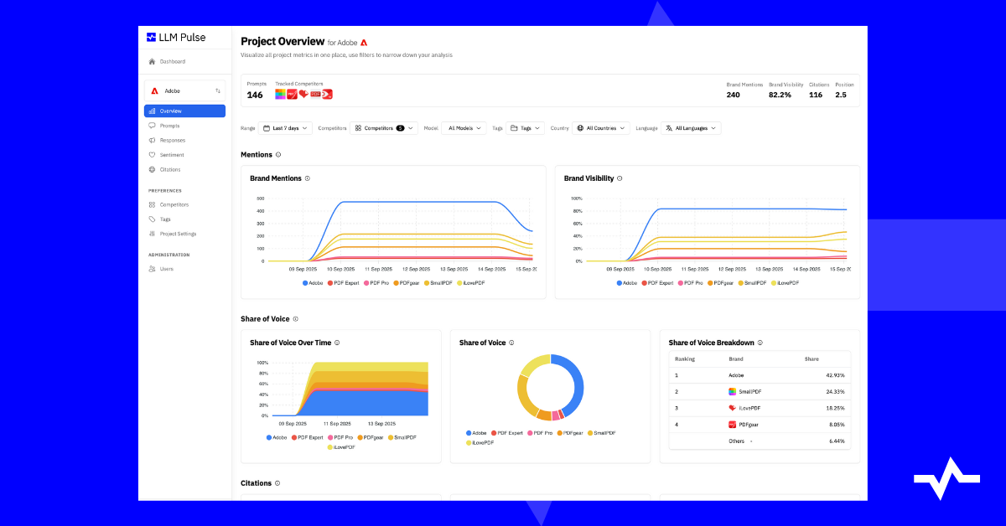
Task: Toggle SmallPDF in Brand Mentions legend
Action: point(438,283)
